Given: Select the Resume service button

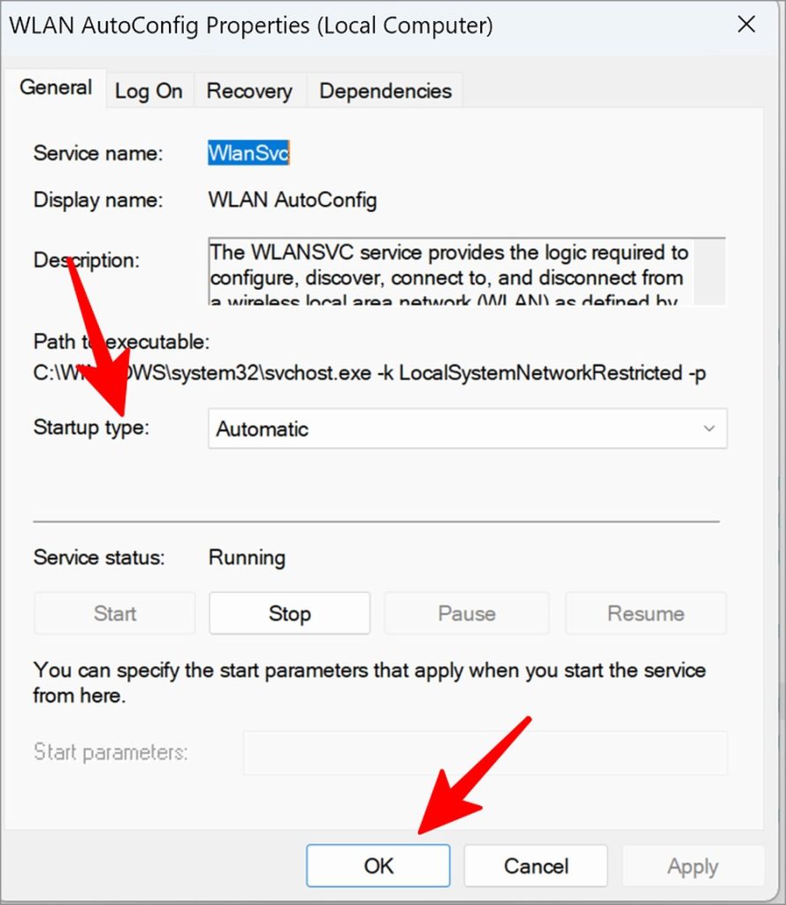Looking at the screenshot, I should [x=645, y=613].
